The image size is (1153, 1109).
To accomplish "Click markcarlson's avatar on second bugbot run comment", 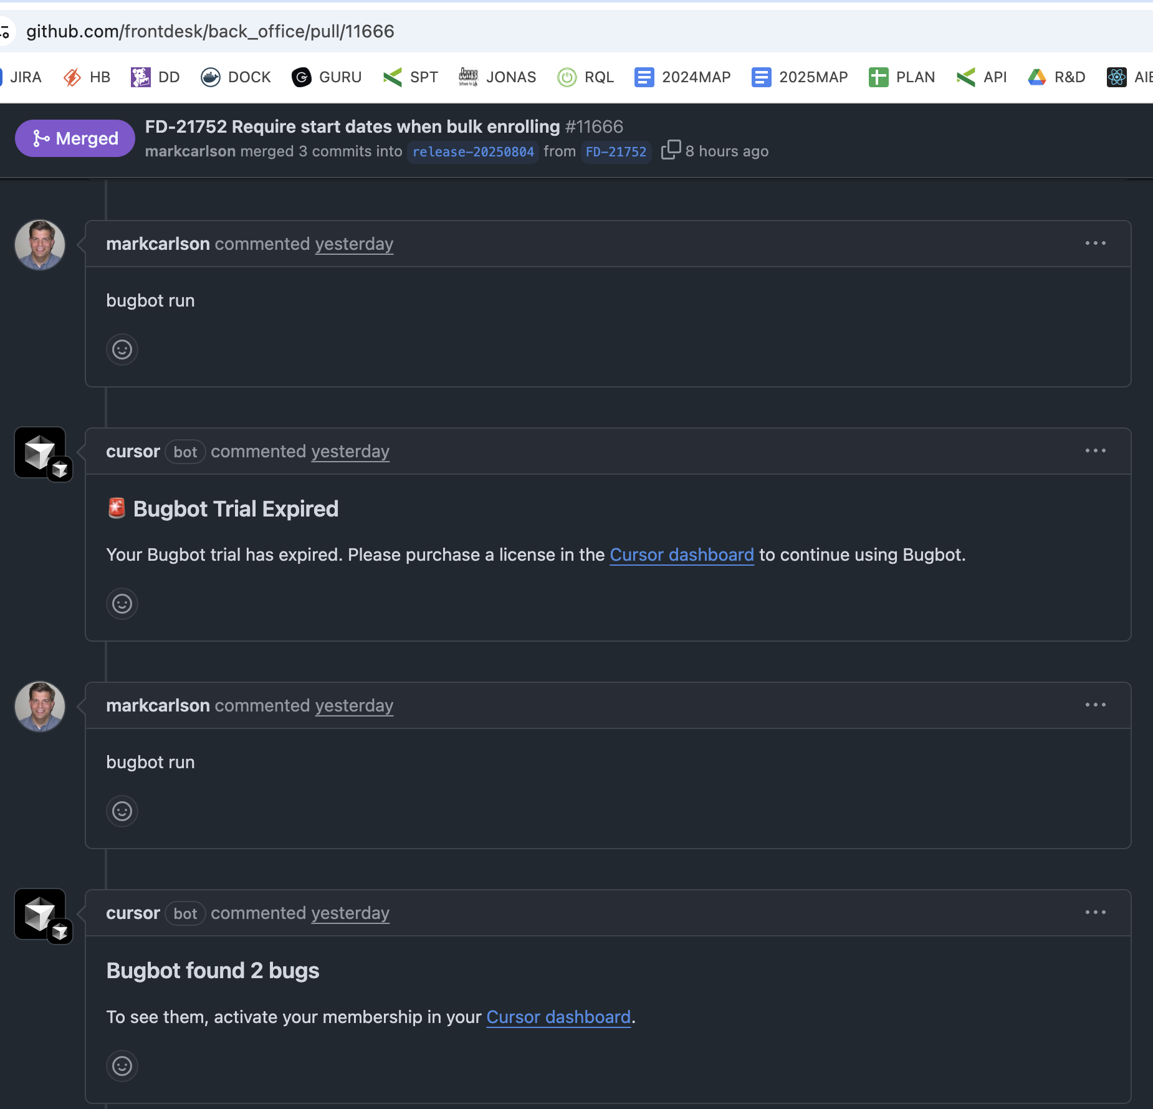I will click(40, 707).
